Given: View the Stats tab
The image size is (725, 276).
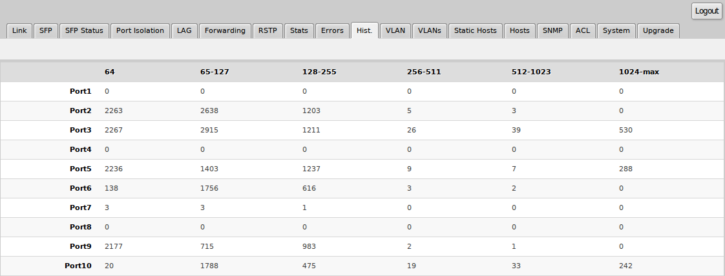Looking at the screenshot, I should (299, 31).
